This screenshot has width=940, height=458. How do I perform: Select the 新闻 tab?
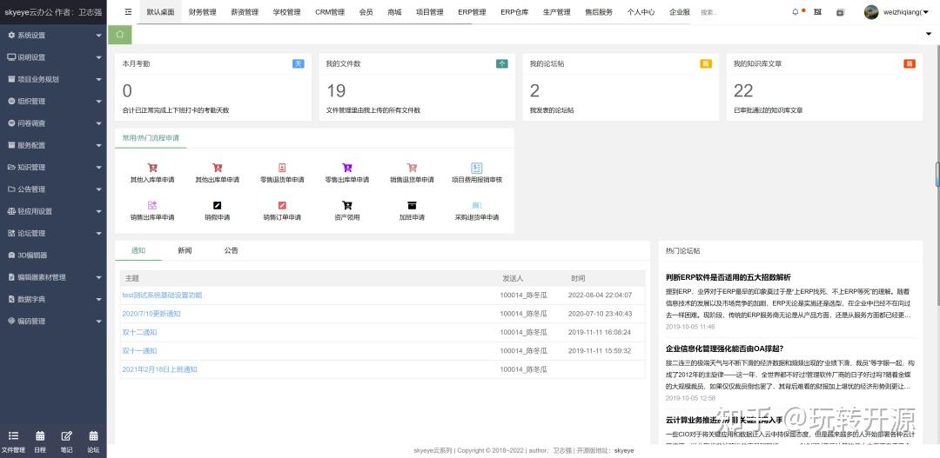tap(185, 250)
